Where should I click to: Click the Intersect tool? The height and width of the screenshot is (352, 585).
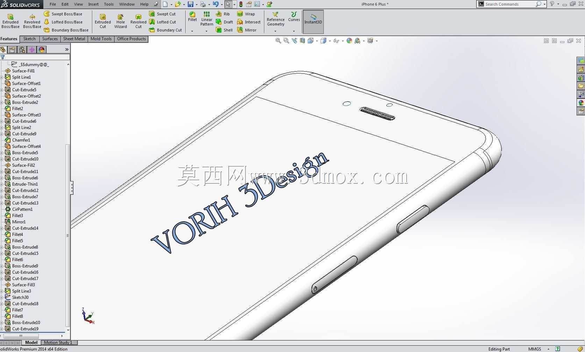click(x=249, y=22)
